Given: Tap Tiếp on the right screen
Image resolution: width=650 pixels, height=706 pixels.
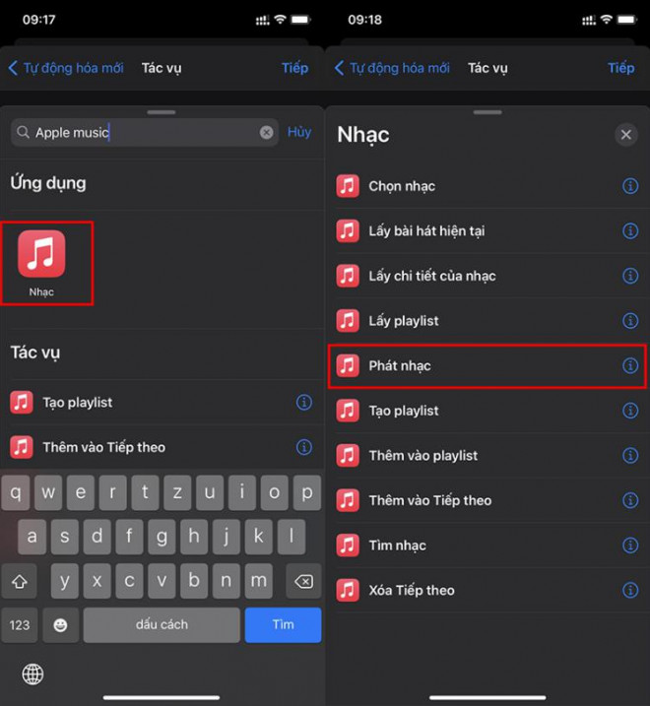Looking at the screenshot, I should pos(620,68).
